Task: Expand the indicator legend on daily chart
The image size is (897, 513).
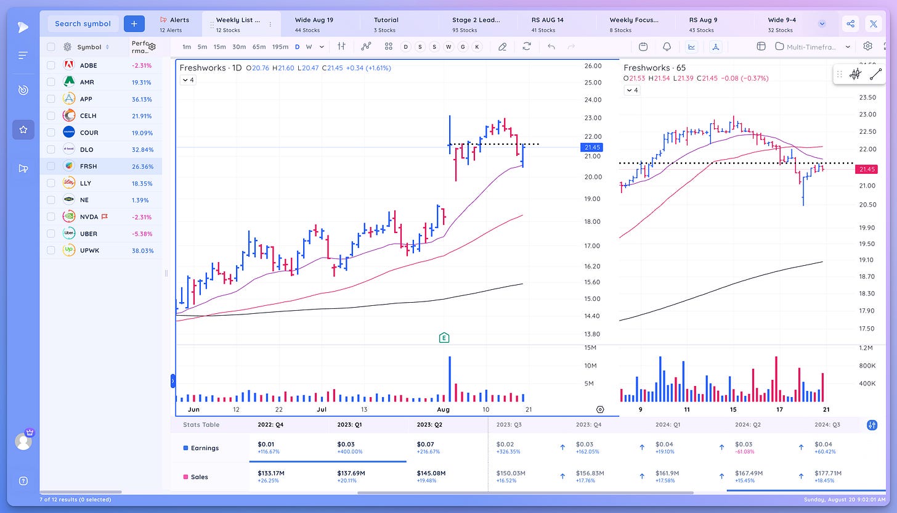Action: click(x=188, y=80)
